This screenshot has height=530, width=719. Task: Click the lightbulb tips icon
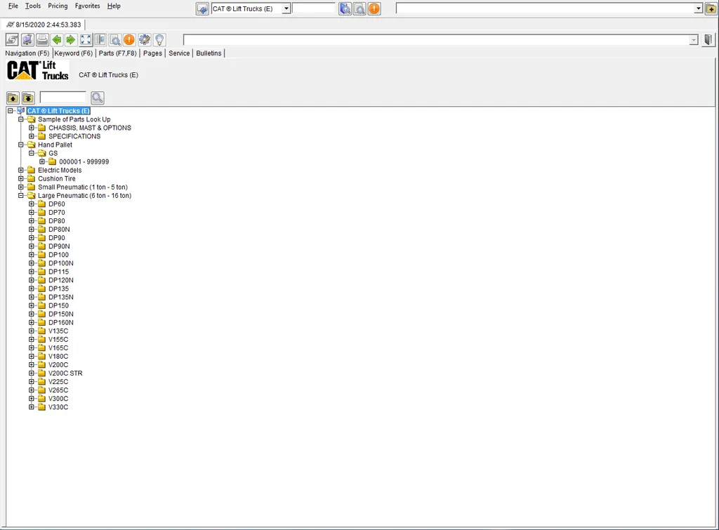(159, 40)
